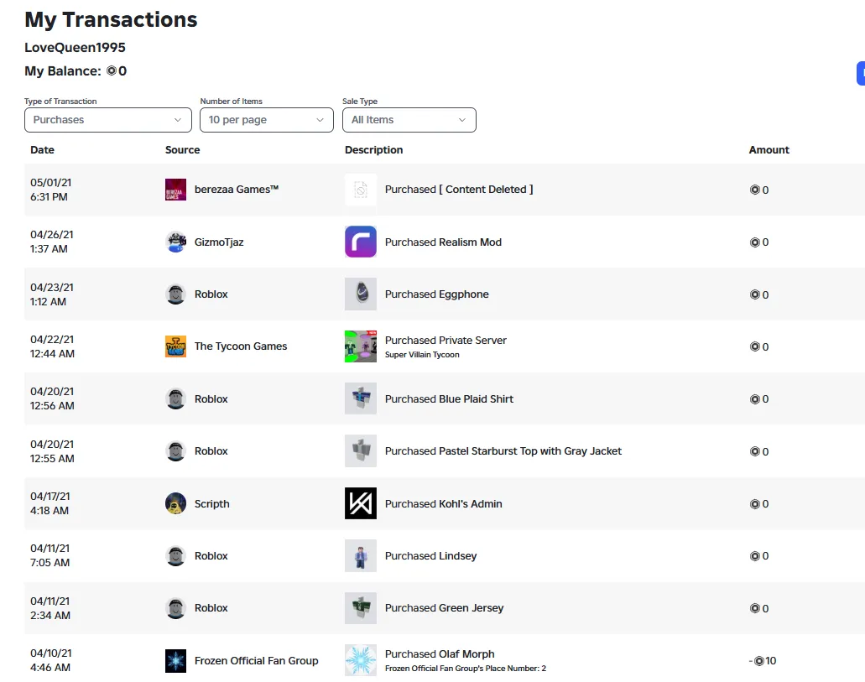865x682 pixels.
Task: Open the Number of Items dropdown
Action: pos(267,120)
